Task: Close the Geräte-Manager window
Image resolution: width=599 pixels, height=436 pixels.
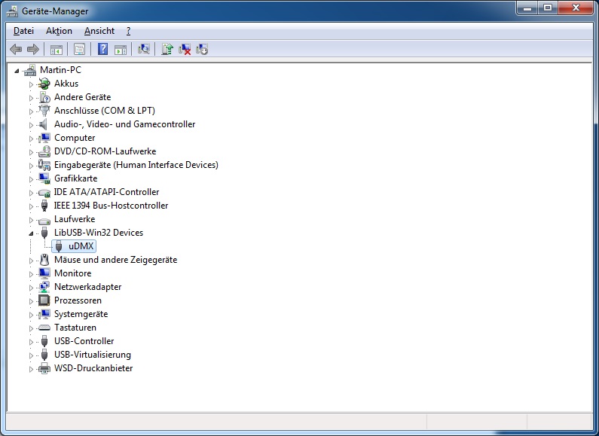Action: point(576,8)
